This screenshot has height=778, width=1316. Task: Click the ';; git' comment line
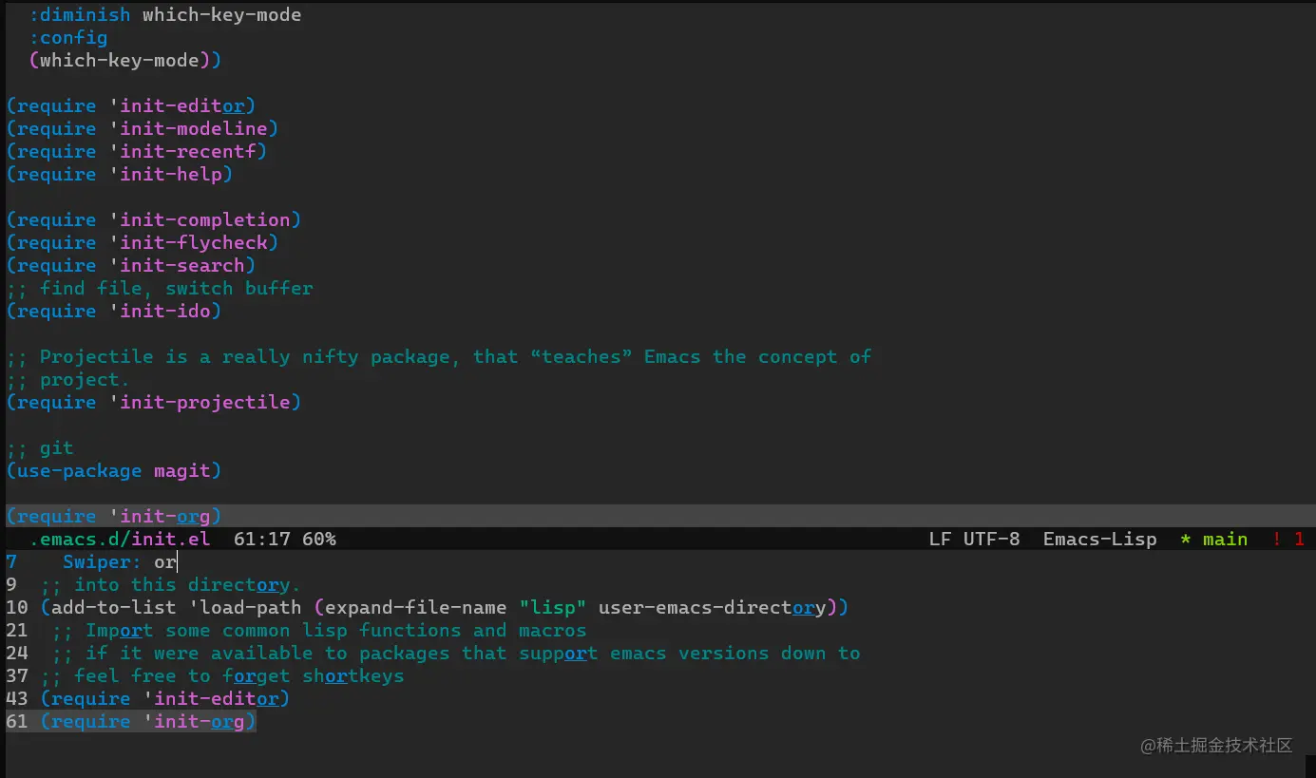click(x=40, y=447)
